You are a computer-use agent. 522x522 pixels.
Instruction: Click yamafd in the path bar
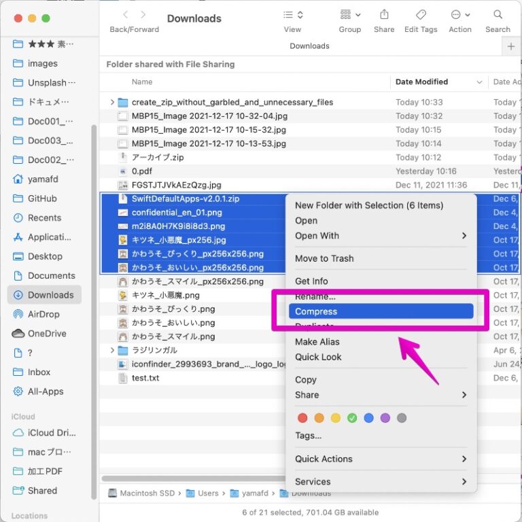[x=249, y=493]
